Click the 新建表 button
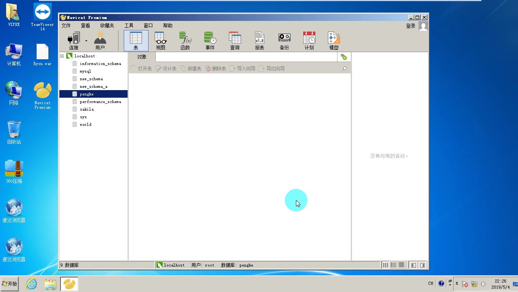 [x=191, y=68]
